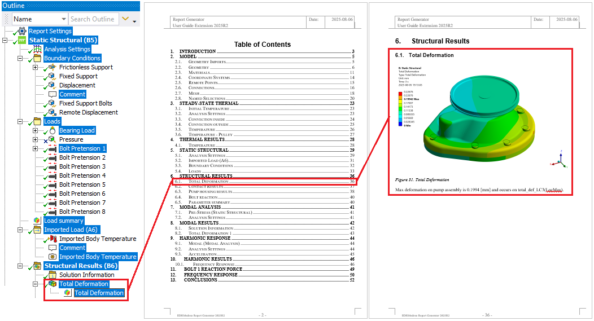Click the parent Total Deformation icon

tap(53, 284)
